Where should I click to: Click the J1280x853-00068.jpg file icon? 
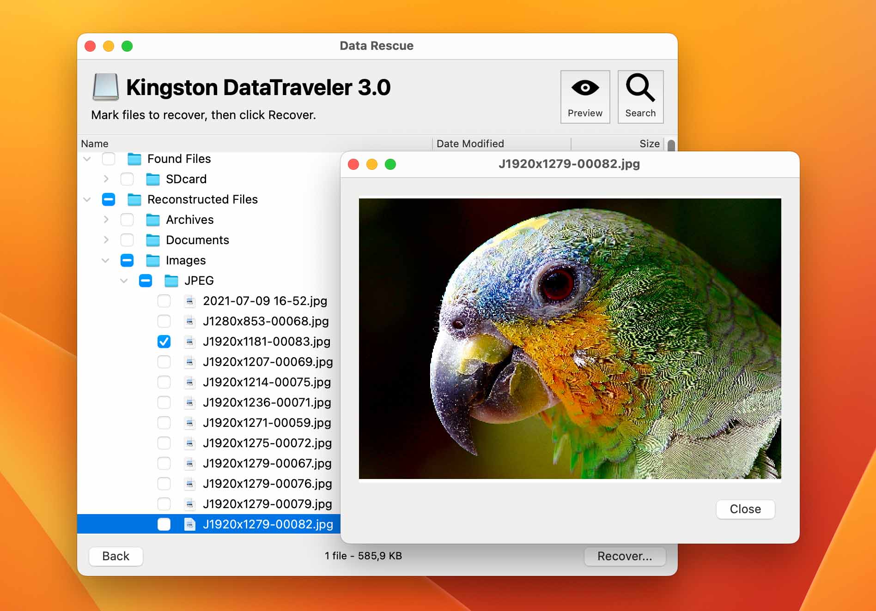click(189, 321)
